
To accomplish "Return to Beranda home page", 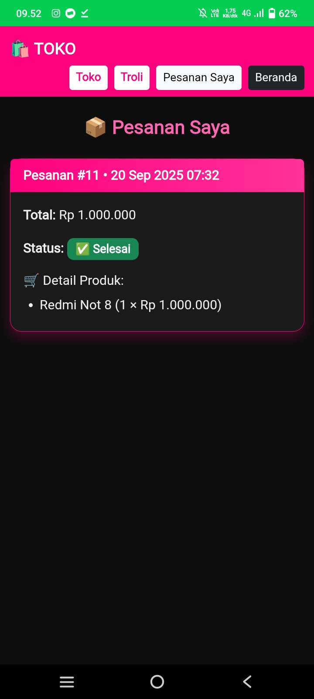I will 276,77.
